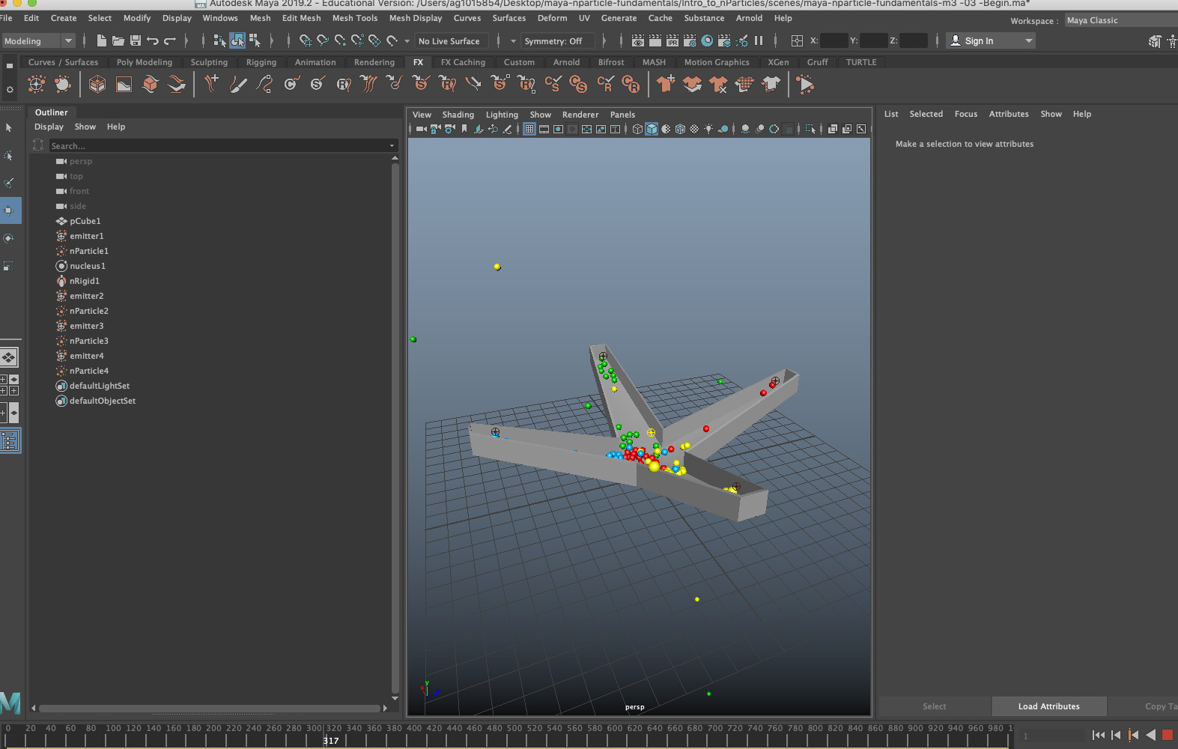Expand the Outliner search options arrow
Image resolution: width=1178 pixels, height=749 pixels.
391,146
